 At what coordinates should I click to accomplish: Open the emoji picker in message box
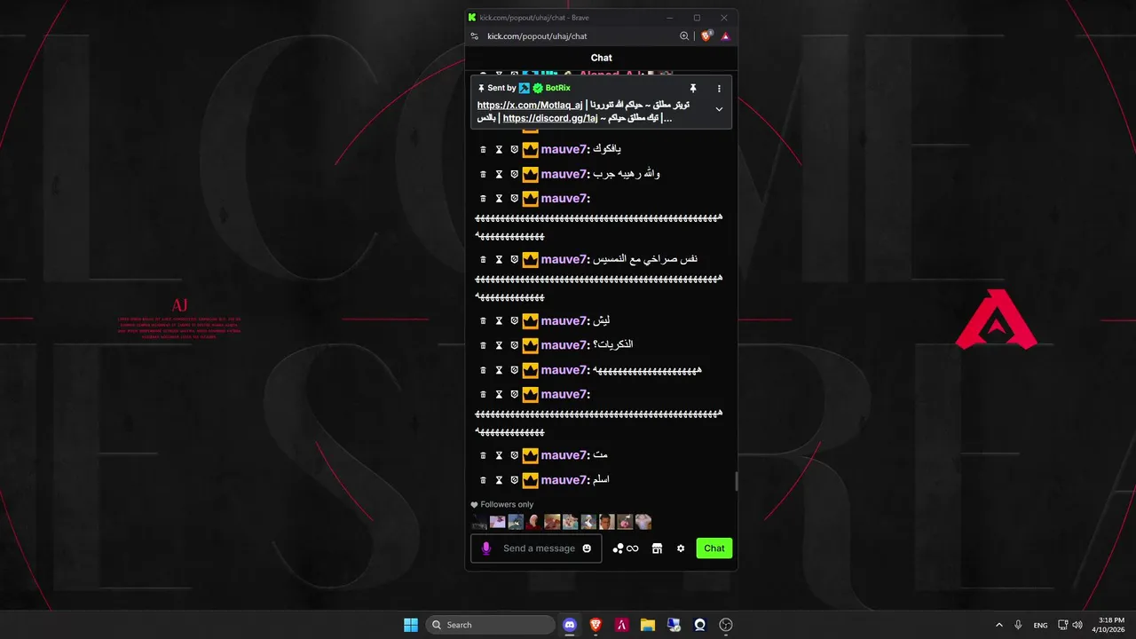tap(587, 548)
